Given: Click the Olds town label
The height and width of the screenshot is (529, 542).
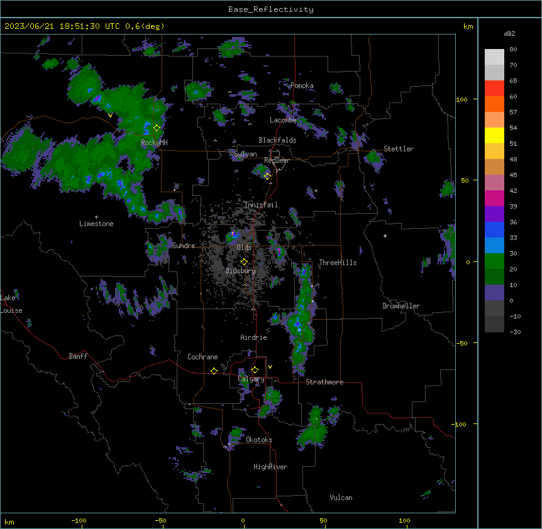Looking at the screenshot, I should [244, 248].
